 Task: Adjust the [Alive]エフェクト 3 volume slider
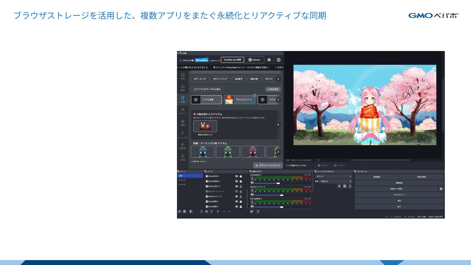281,195
